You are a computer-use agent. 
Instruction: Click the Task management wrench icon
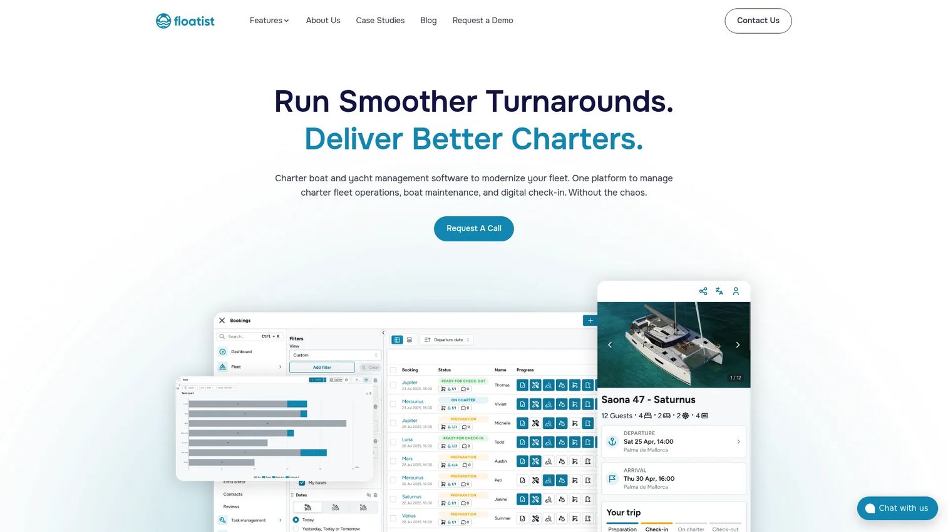click(222, 520)
